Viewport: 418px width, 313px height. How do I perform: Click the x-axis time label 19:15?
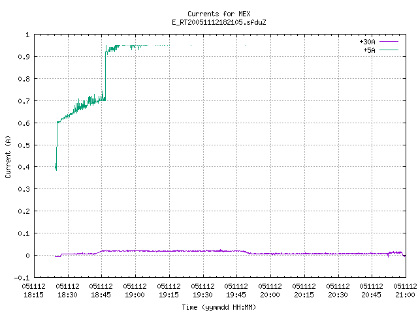169,295
